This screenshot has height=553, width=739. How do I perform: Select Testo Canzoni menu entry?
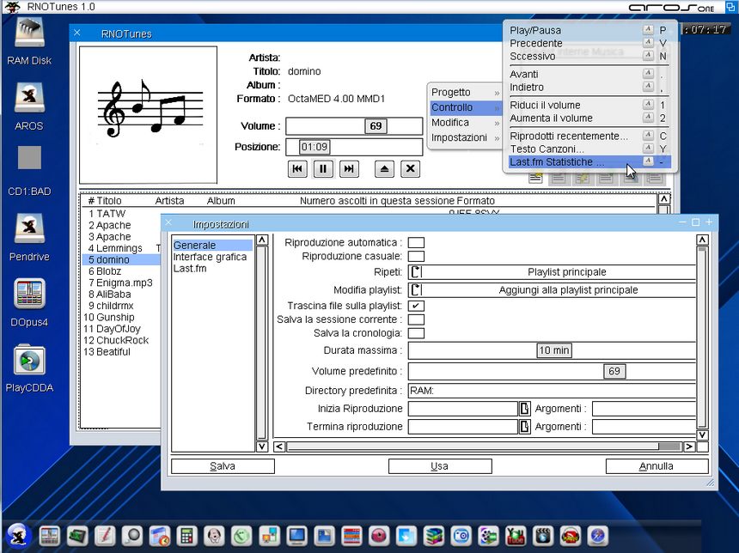pyautogui.click(x=547, y=149)
